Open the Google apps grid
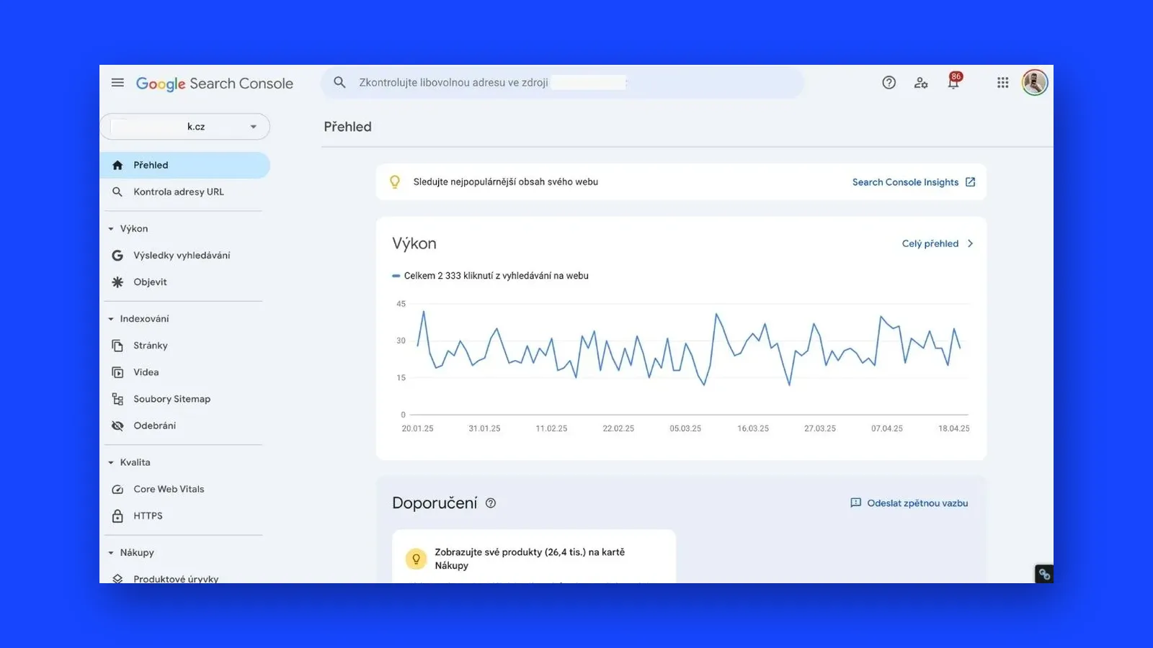This screenshot has height=648, width=1153. [x=1002, y=83]
